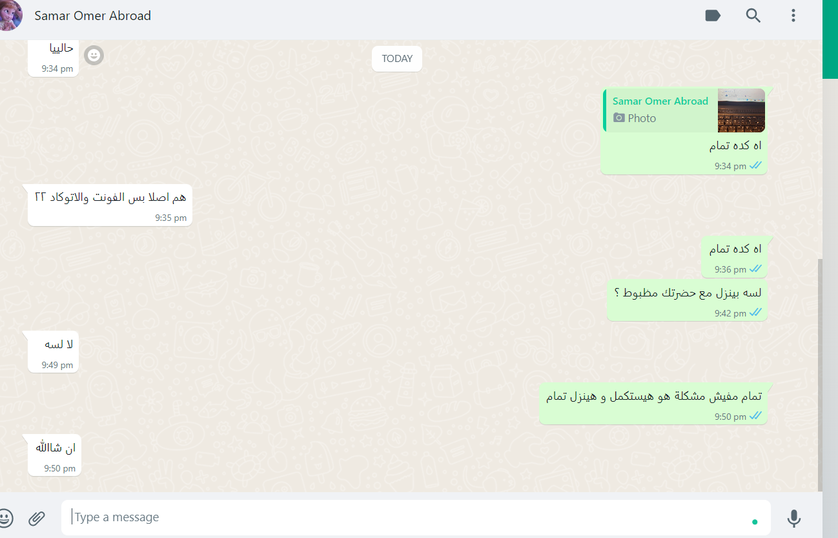Click the chat vertical scrollbar thumb
The width and height of the screenshot is (838, 538).
(x=820, y=375)
